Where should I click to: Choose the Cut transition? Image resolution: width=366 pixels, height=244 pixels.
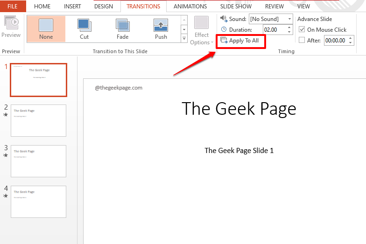point(84,29)
